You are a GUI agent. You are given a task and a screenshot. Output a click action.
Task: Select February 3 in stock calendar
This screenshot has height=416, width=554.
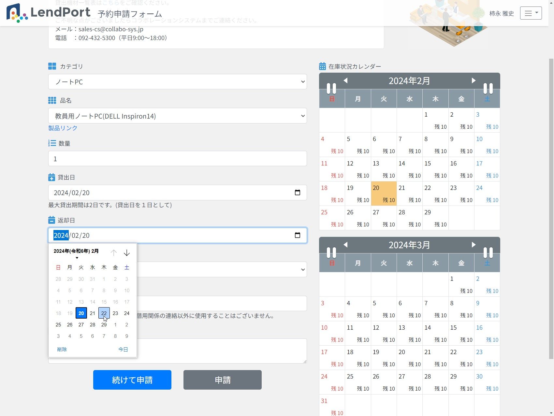tap(487, 120)
